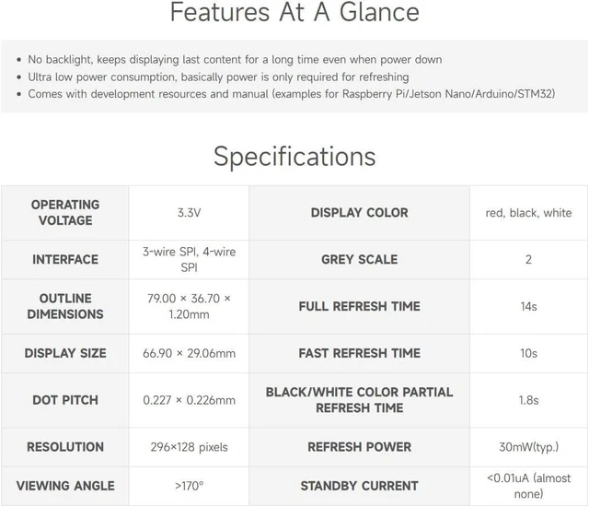Select the red, black, white value cell
Viewport: 589px width, 507px height.
(528, 213)
